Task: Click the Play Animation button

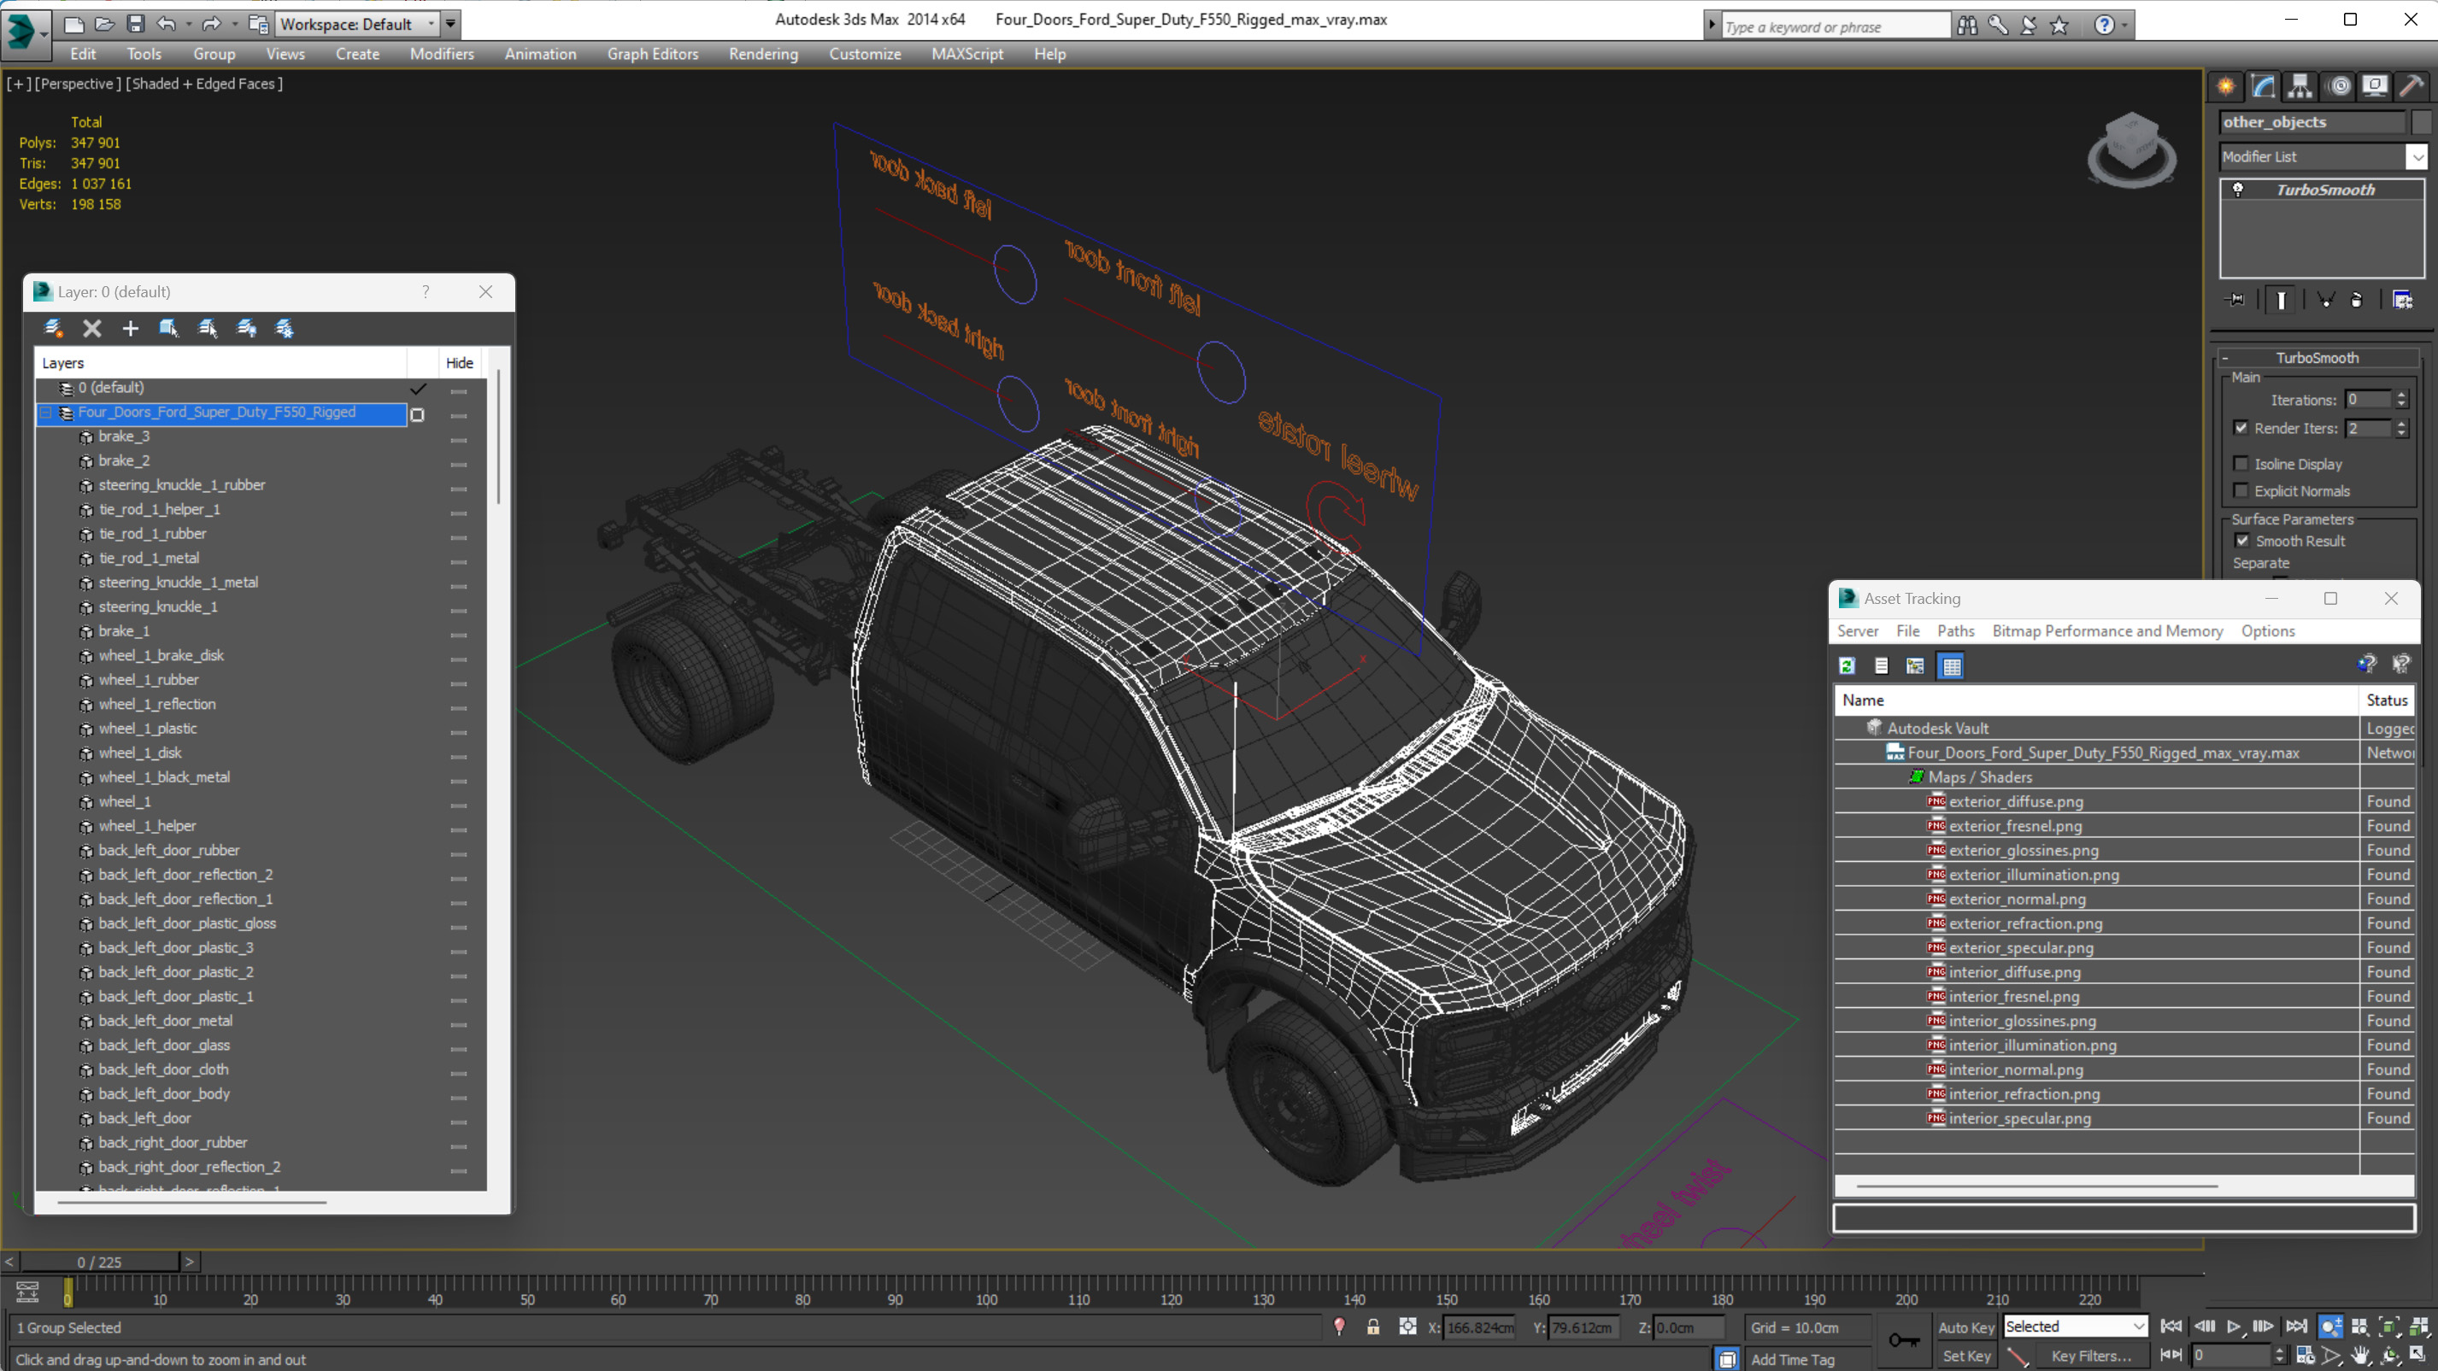Action: coord(2234,1327)
